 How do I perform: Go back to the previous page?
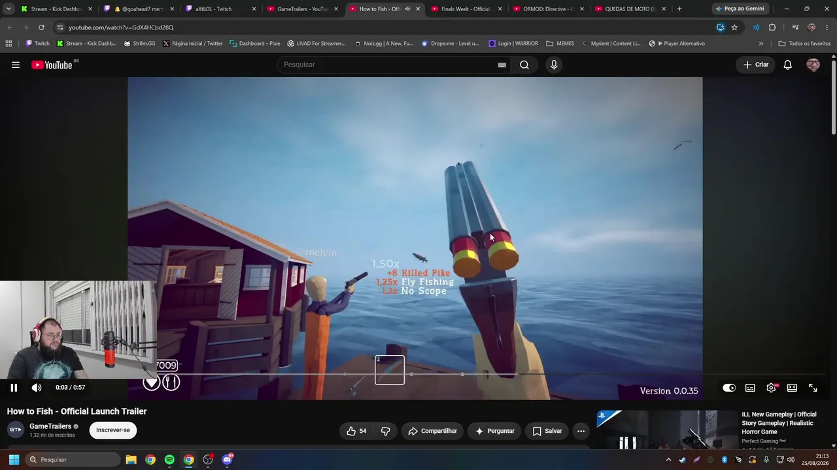[x=10, y=27]
